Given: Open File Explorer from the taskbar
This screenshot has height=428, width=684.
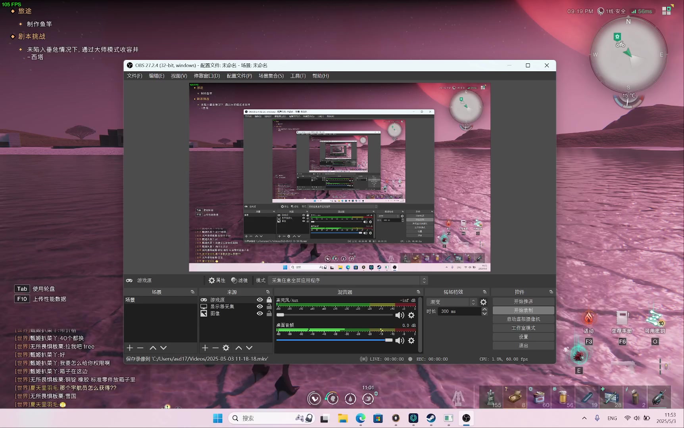Looking at the screenshot, I should click(x=342, y=418).
